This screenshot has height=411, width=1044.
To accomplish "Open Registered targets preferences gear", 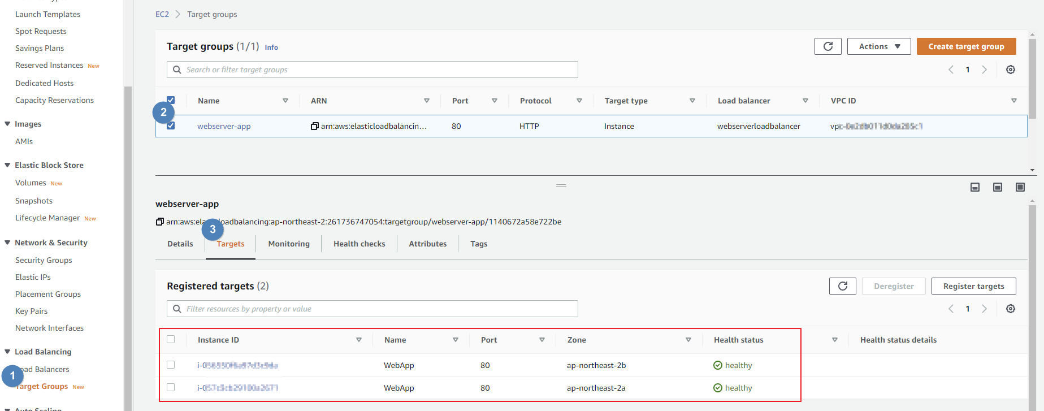I will click(1011, 309).
